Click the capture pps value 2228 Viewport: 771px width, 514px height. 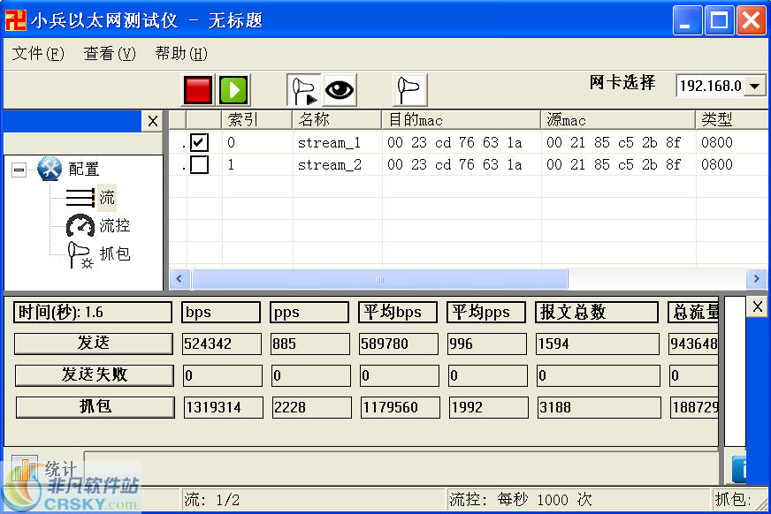pos(312,407)
